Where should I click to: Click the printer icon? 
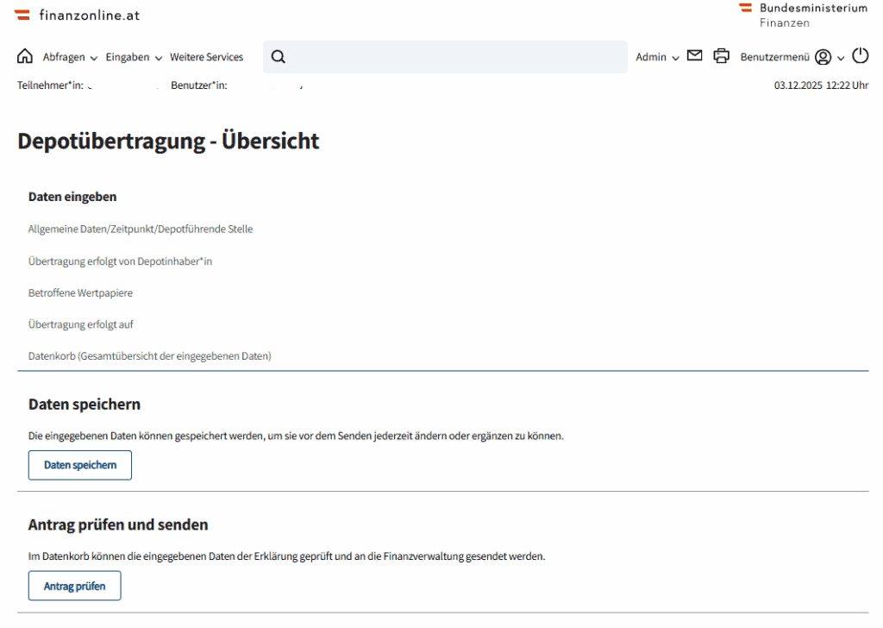(x=721, y=57)
